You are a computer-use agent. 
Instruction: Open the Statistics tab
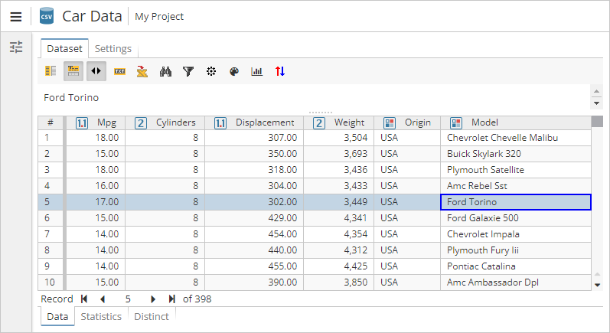click(x=101, y=316)
